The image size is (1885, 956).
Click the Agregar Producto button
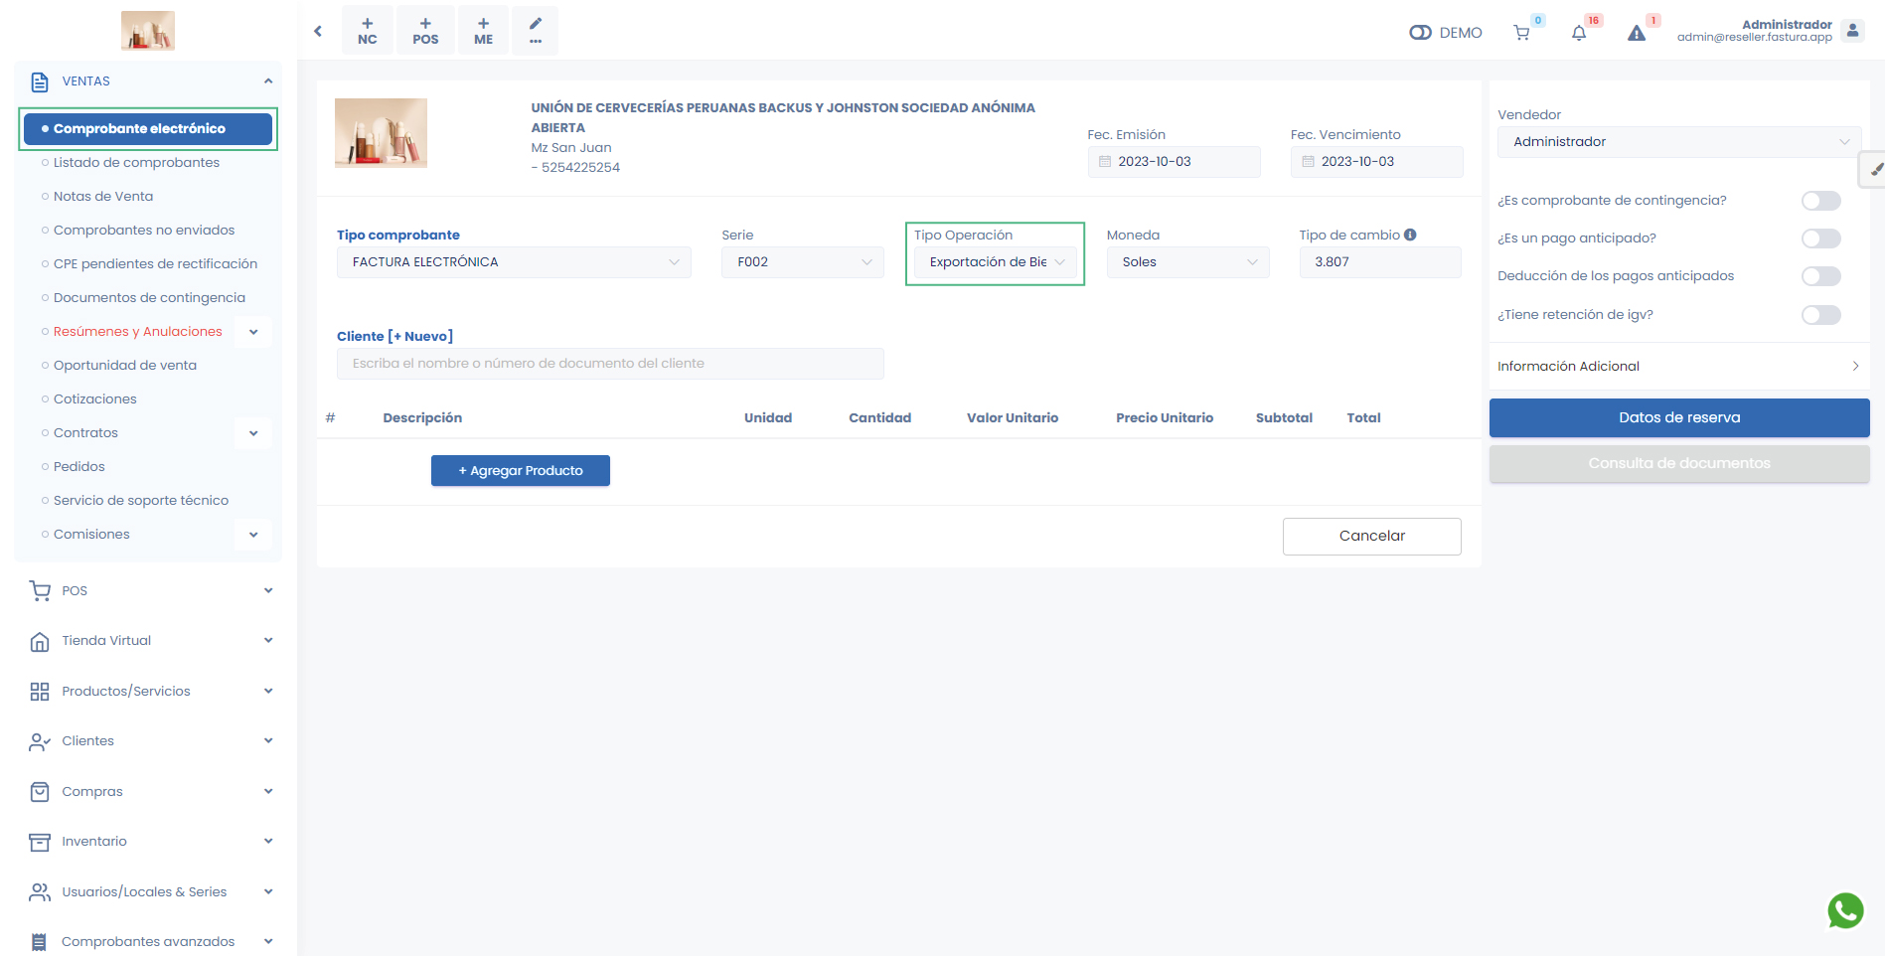tap(521, 471)
